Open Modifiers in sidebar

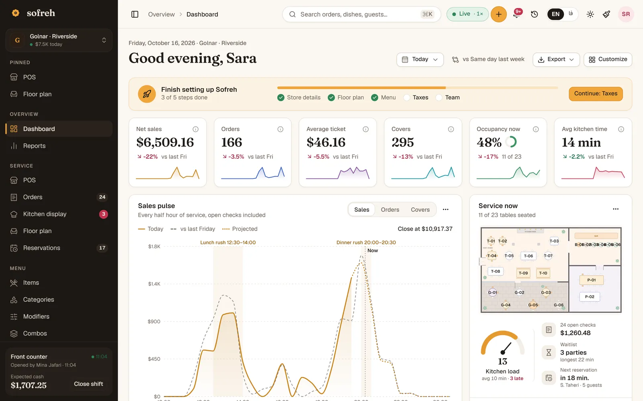59,316
